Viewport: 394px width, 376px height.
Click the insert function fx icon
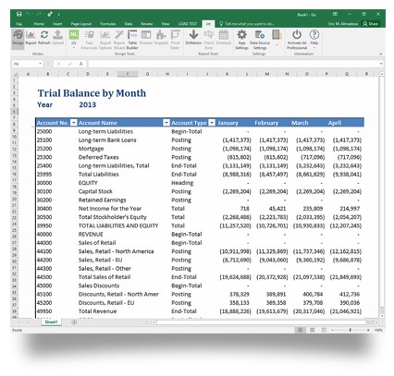click(80, 64)
